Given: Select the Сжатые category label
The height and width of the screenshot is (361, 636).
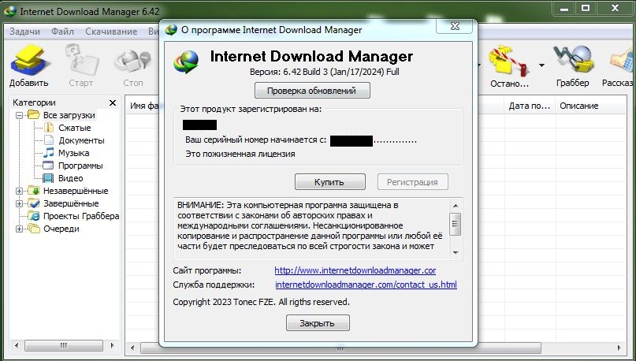Looking at the screenshot, I should [75, 128].
